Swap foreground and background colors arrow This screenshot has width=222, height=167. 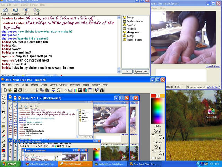coord(158,96)
